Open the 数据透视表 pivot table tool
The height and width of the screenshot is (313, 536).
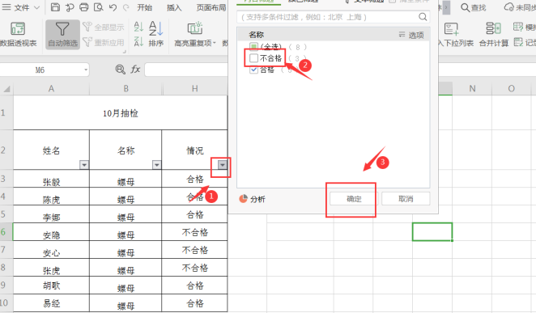click(18, 34)
